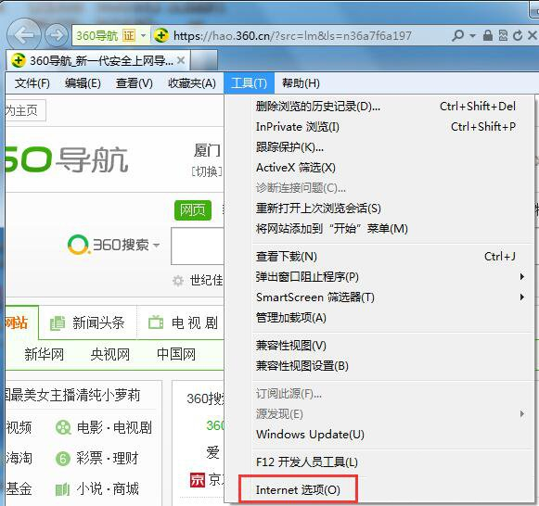Image resolution: width=539 pixels, height=506 pixels.
Task: Expand SmartScreen 筛选器 submenu
Action: pyautogui.click(x=521, y=297)
